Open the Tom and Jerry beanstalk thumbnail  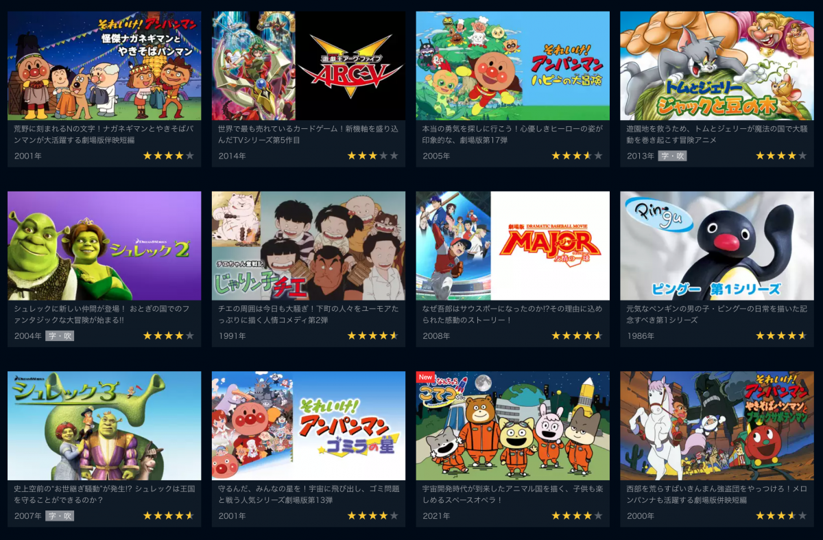[x=717, y=66]
